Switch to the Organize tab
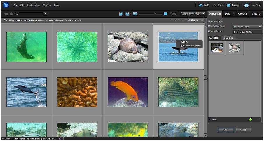The width and height of the screenshot is (264, 141). [215, 14]
